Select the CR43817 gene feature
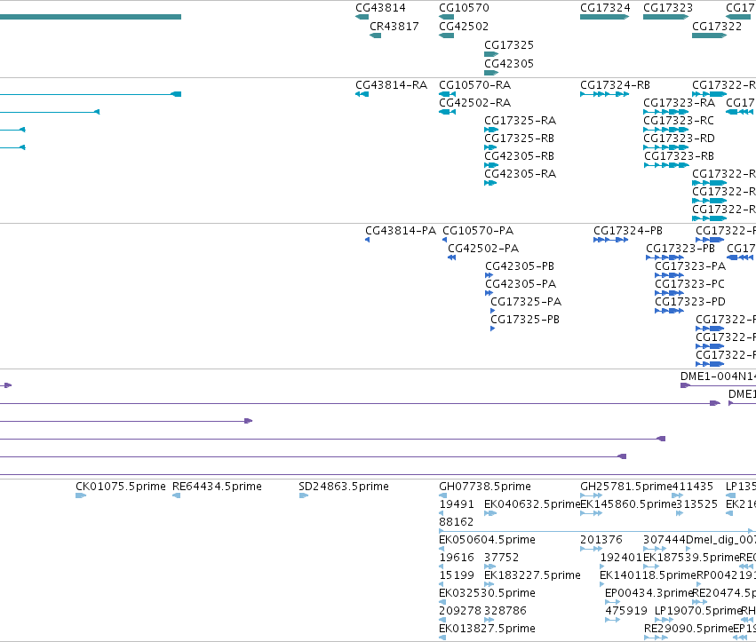 [x=375, y=36]
